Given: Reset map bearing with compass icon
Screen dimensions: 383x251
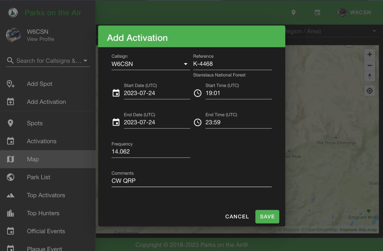Looking at the screenshot, I should coord(370,76).
